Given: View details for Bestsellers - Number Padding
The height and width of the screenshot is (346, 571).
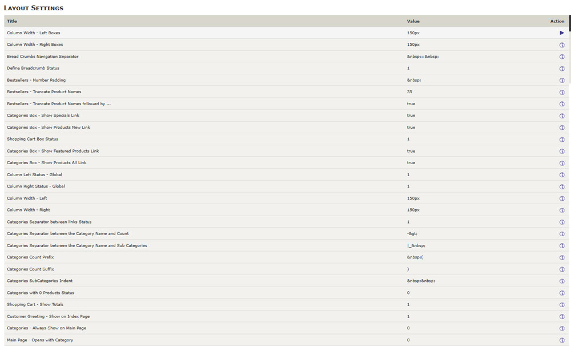Looking at the screenshot, I should [x=561, y=80].
